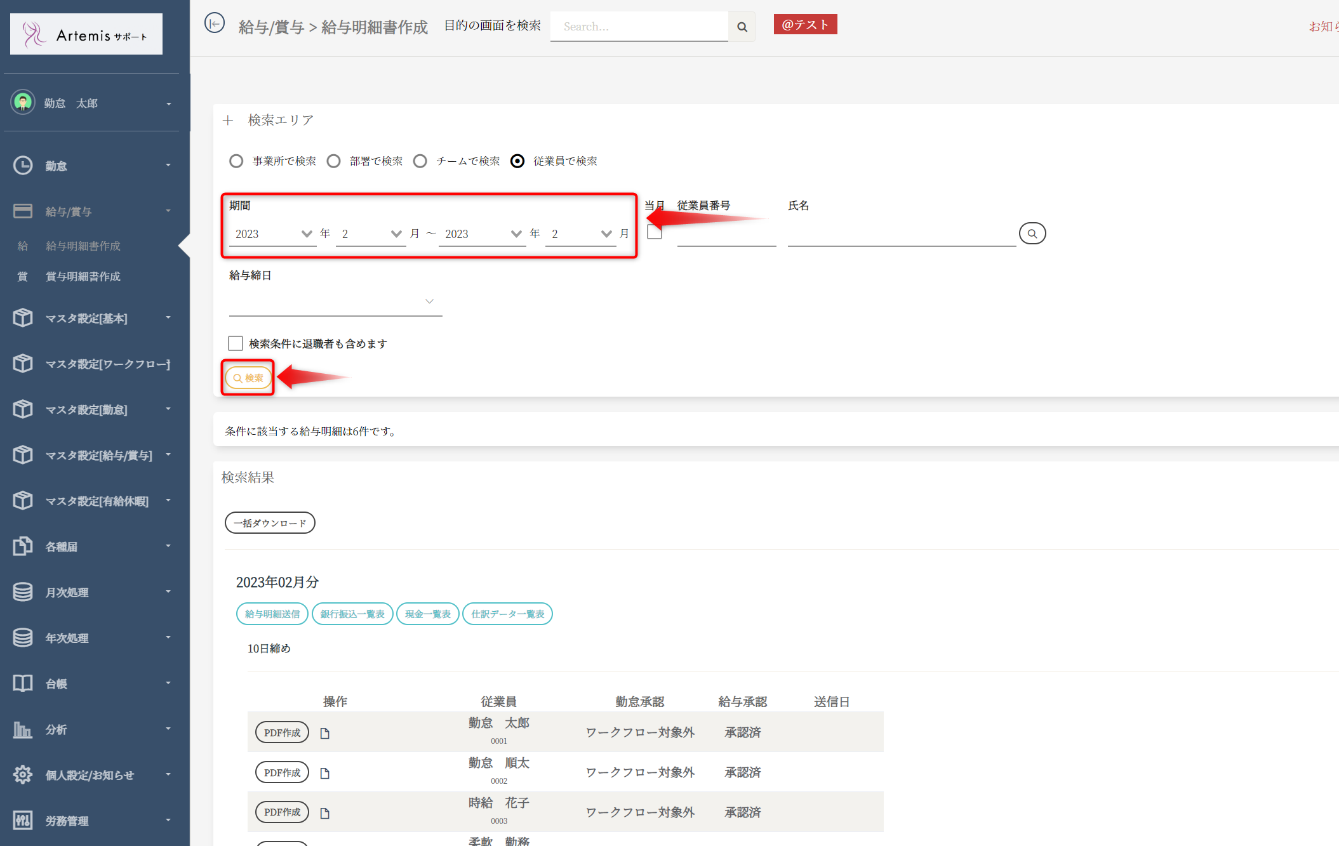Screen dimensions: 1339x846
Task: Click the 従業員番号 input field
Action: [726, 235]
